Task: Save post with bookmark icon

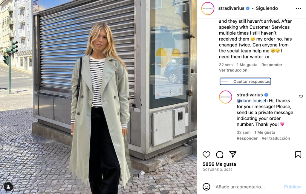Action: point(298,155)
